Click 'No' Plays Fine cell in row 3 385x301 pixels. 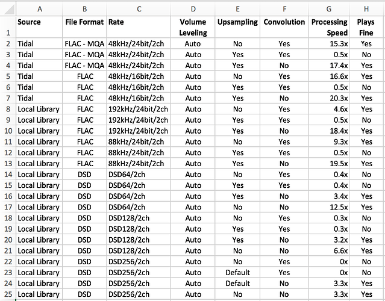click(366, 54)
